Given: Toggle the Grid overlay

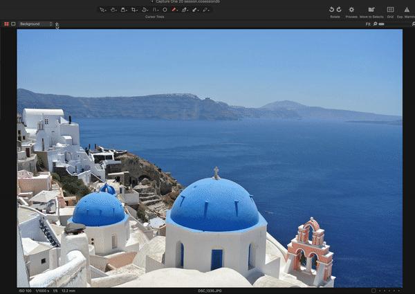Looking at the screenshot, I should (x=390, y=10).
